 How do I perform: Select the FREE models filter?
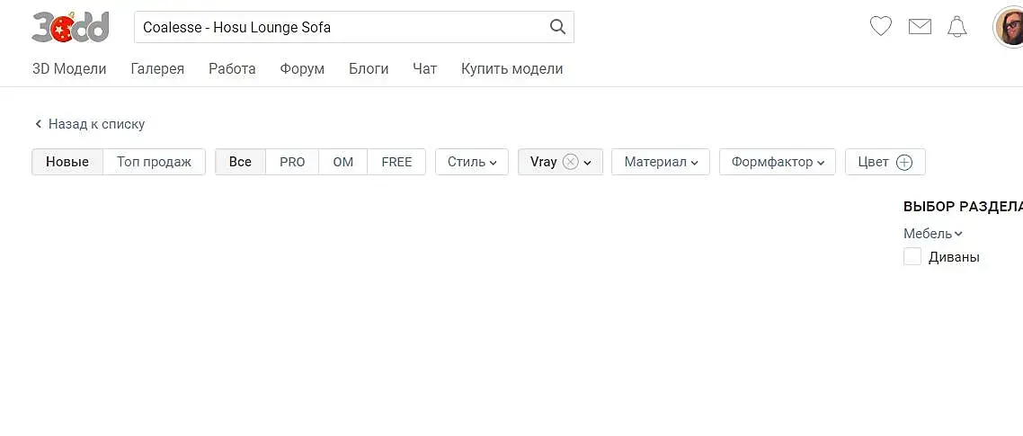[396, 162]
